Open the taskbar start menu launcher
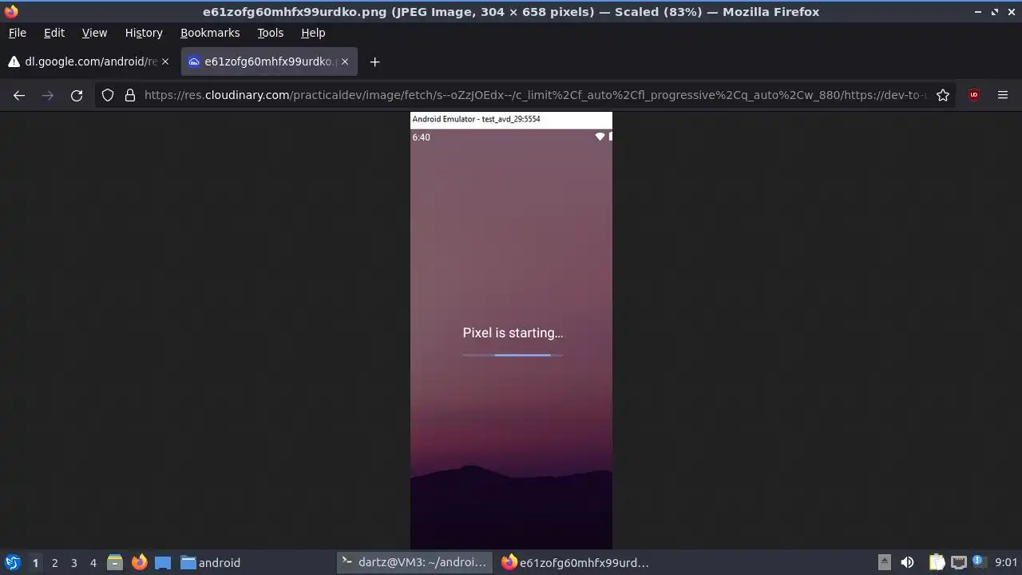The width and height of the screenshot is (1022, 575). [12, 562]
